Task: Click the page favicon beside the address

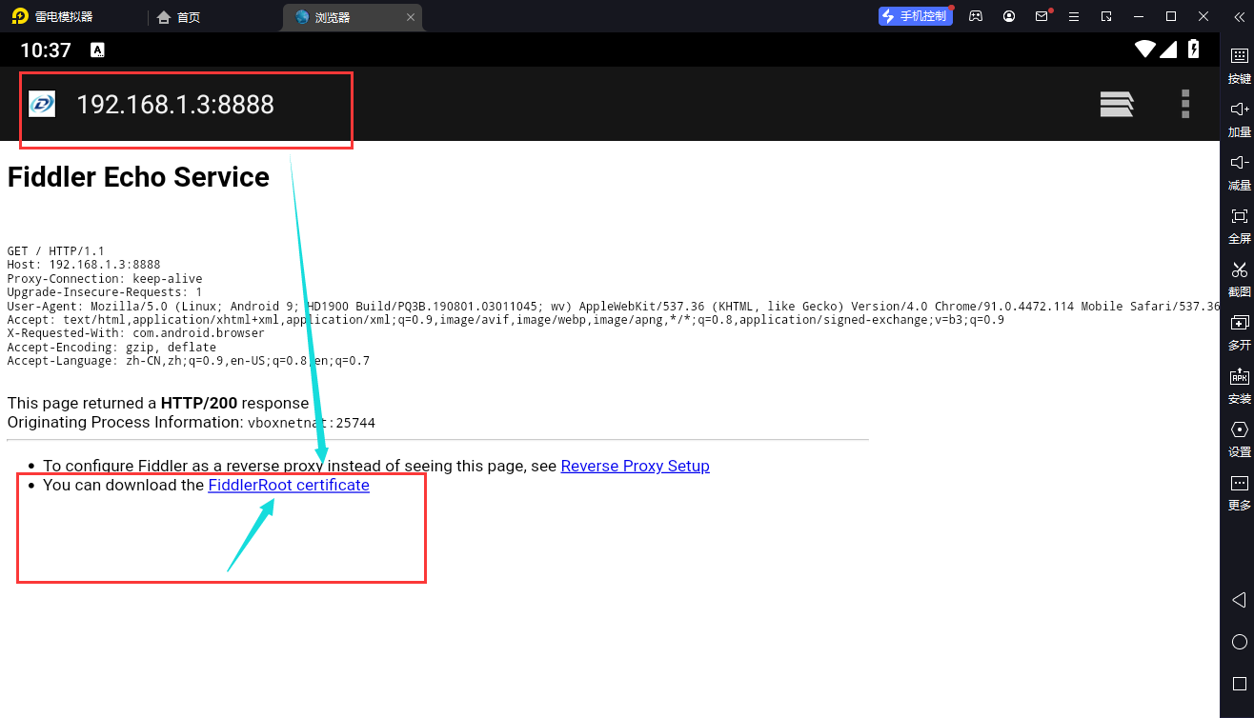Action: (42, 104)
